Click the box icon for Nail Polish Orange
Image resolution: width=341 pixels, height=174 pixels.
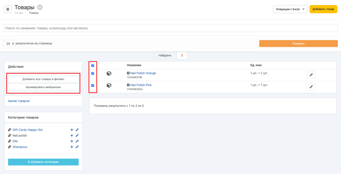109,74
